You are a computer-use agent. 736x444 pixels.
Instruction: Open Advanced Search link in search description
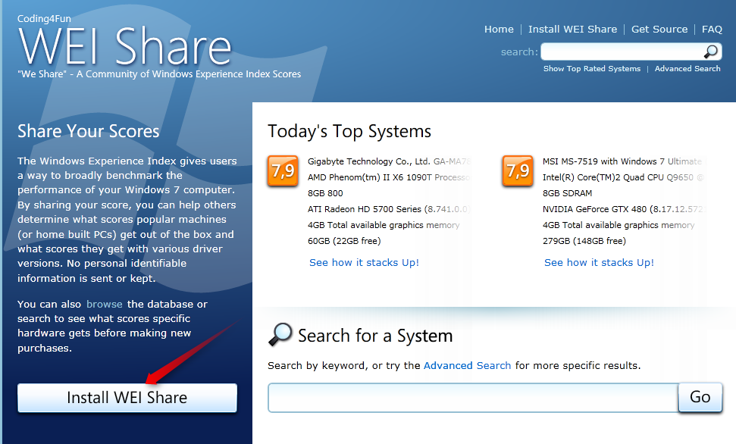467,366
